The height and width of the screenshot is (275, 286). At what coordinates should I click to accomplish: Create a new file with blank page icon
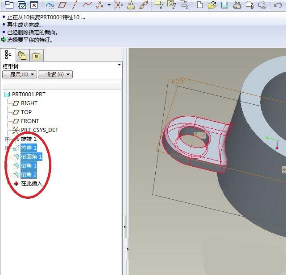click(x=200, y=5)
